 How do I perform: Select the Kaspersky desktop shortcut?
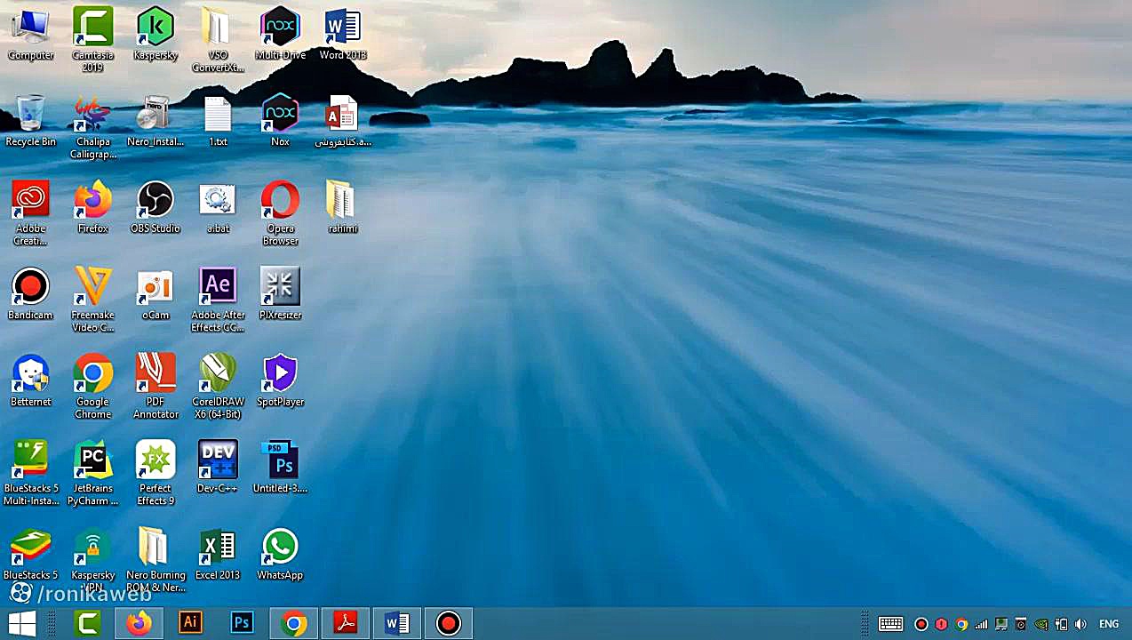155,34
